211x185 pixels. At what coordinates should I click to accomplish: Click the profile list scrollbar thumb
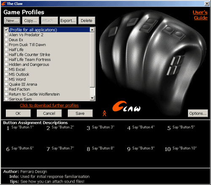coord(92,60)
